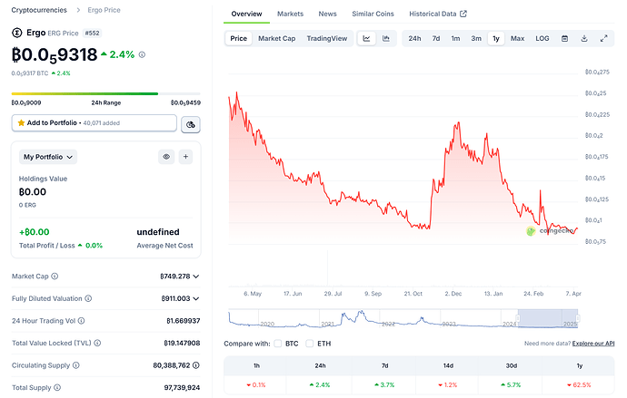Image resolution: width=627 pixels, height=398 pixels.
Task: Click Total Supply value 97,739,924
Action: [182, 388]
